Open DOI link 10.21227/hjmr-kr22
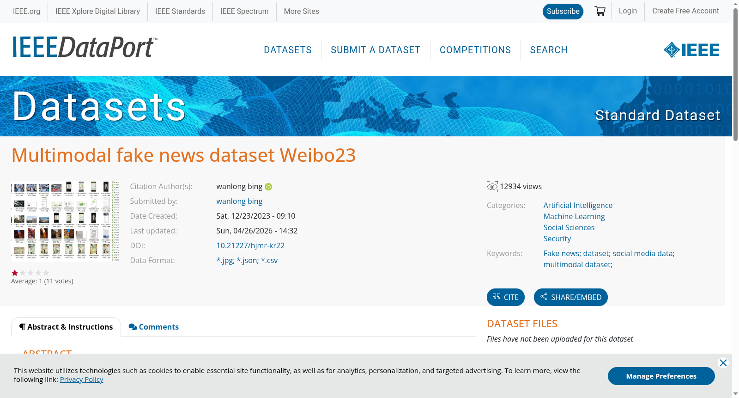This screenshot has width=739, height=398. 250,246
